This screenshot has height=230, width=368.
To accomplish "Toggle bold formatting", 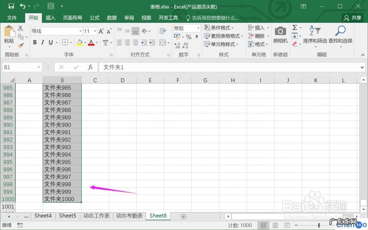I will tap(35, 42).
